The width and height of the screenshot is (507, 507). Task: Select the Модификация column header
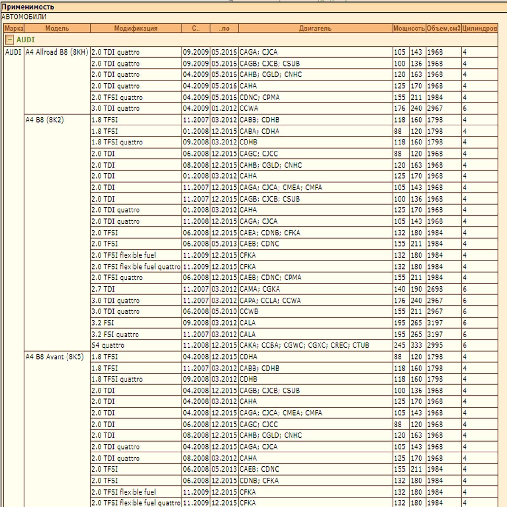coord(136,29)
